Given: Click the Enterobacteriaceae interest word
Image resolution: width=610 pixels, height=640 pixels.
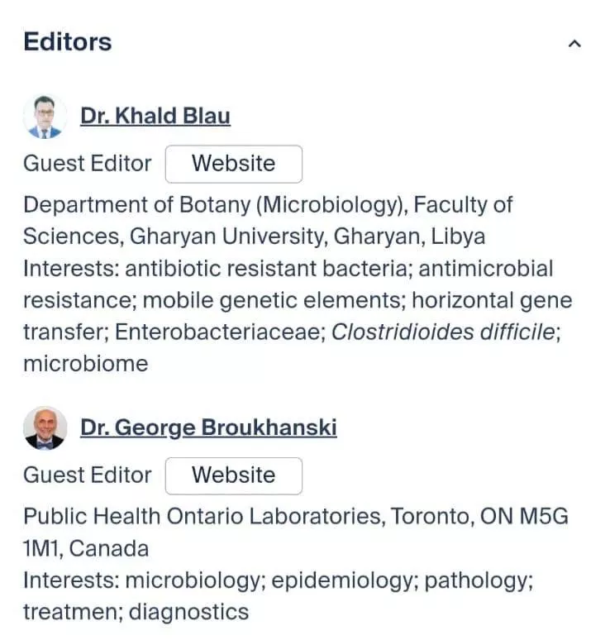Looking at the screenshot, I should [x=221, y=332].
